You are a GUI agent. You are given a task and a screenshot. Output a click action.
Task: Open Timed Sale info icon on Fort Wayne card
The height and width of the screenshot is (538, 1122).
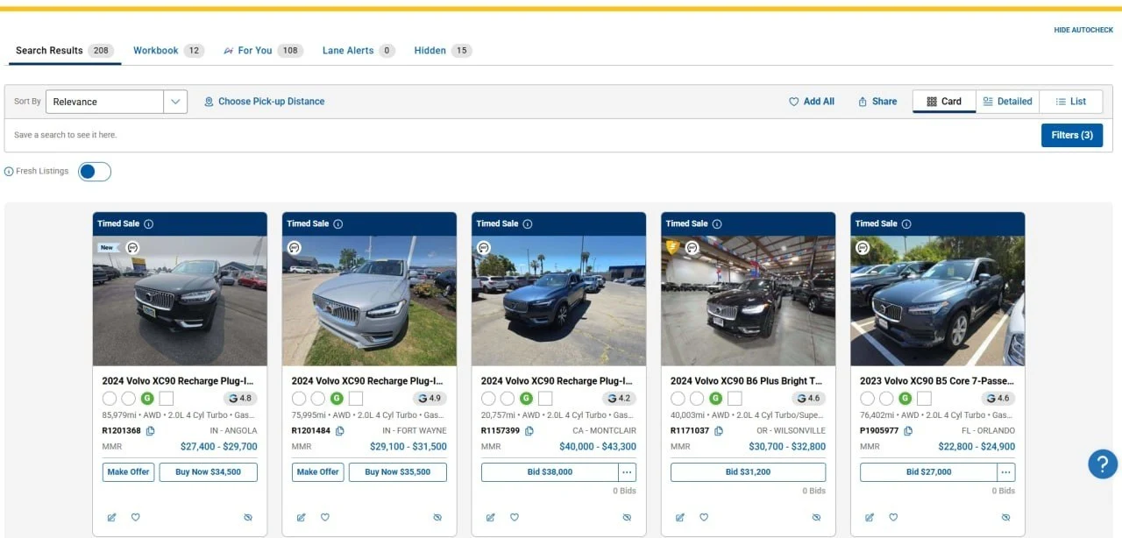tap(337, 223)
